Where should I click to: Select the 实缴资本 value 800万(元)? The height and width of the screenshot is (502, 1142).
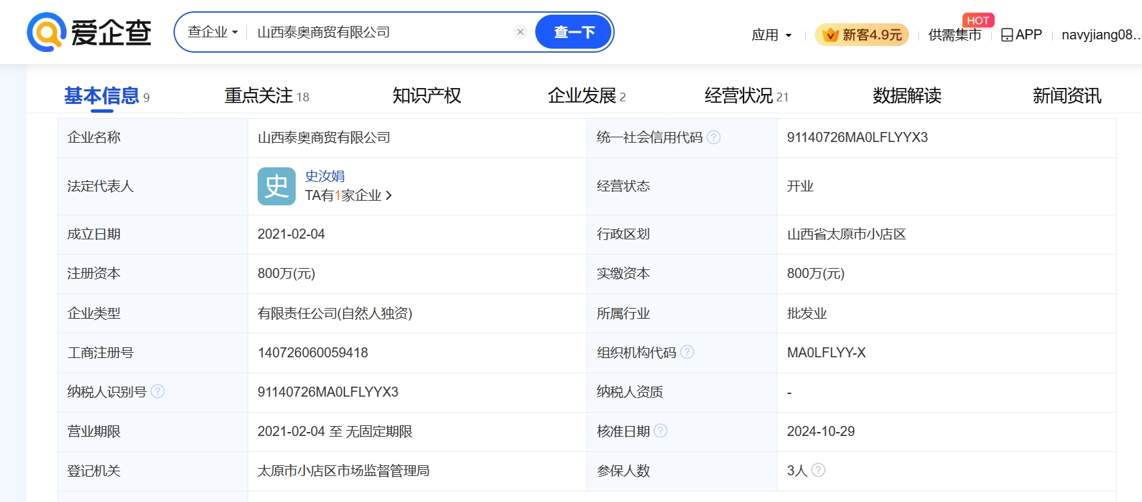pos(816,273)
